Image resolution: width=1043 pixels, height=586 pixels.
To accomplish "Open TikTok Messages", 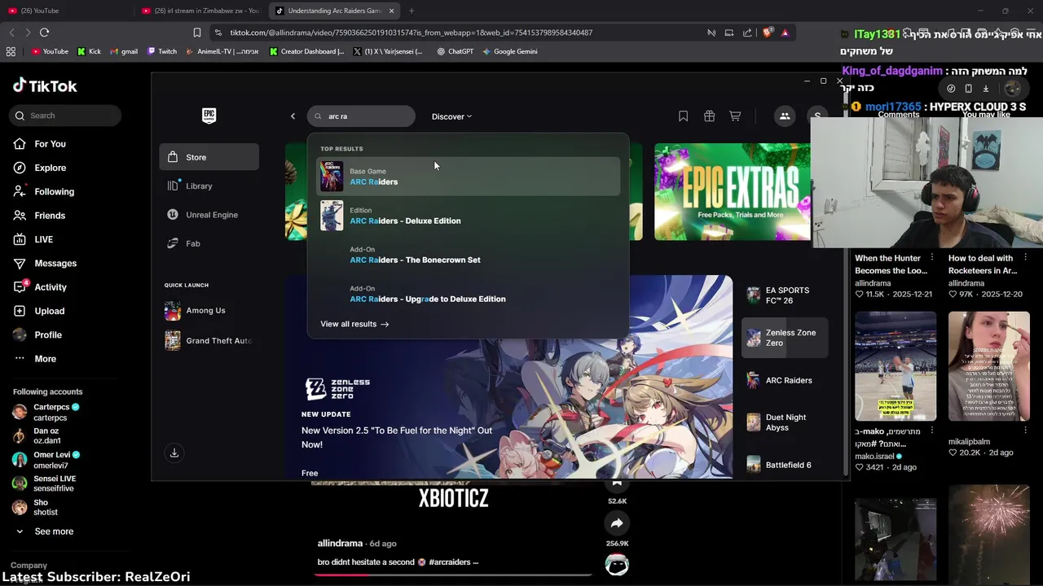I will point(55,263).
